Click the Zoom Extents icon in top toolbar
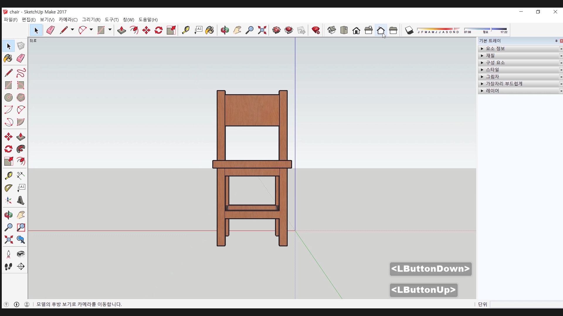This screenshot has height=316, width=563. [x=262, y=30]
